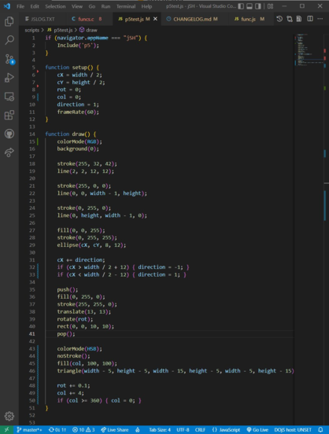Click p5test.js in breadcrumb
The height and width of the screenshot is (434, 329).
(x=60, y=30)
